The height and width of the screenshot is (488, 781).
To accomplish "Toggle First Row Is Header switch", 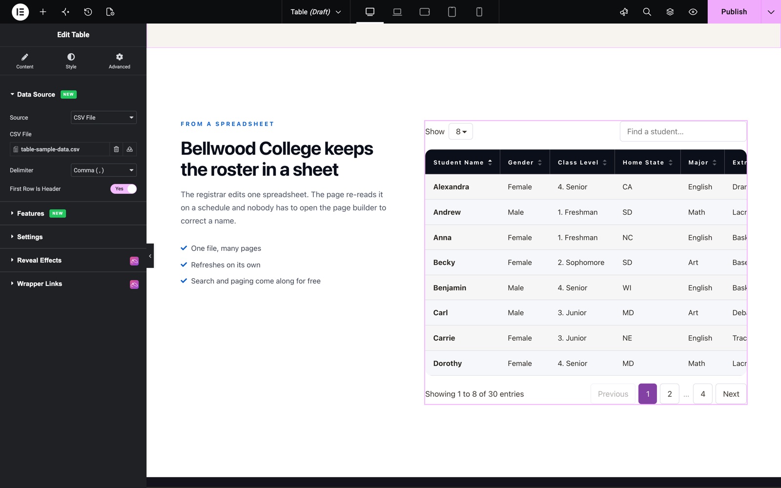I will click(x=123, y=189).
